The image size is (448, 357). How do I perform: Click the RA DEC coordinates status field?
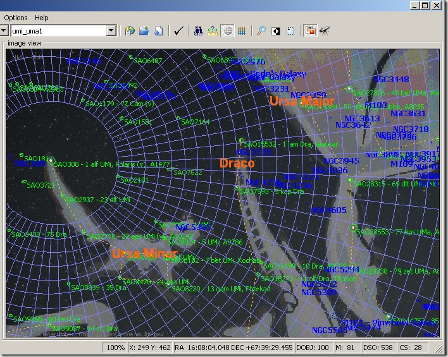tap(233, 348)
